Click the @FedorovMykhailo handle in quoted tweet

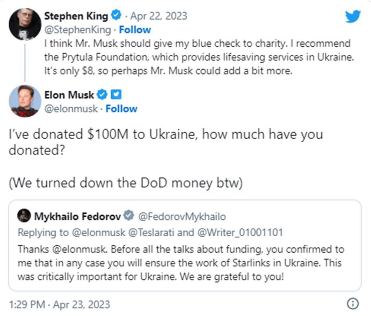[x=182, y=216]
